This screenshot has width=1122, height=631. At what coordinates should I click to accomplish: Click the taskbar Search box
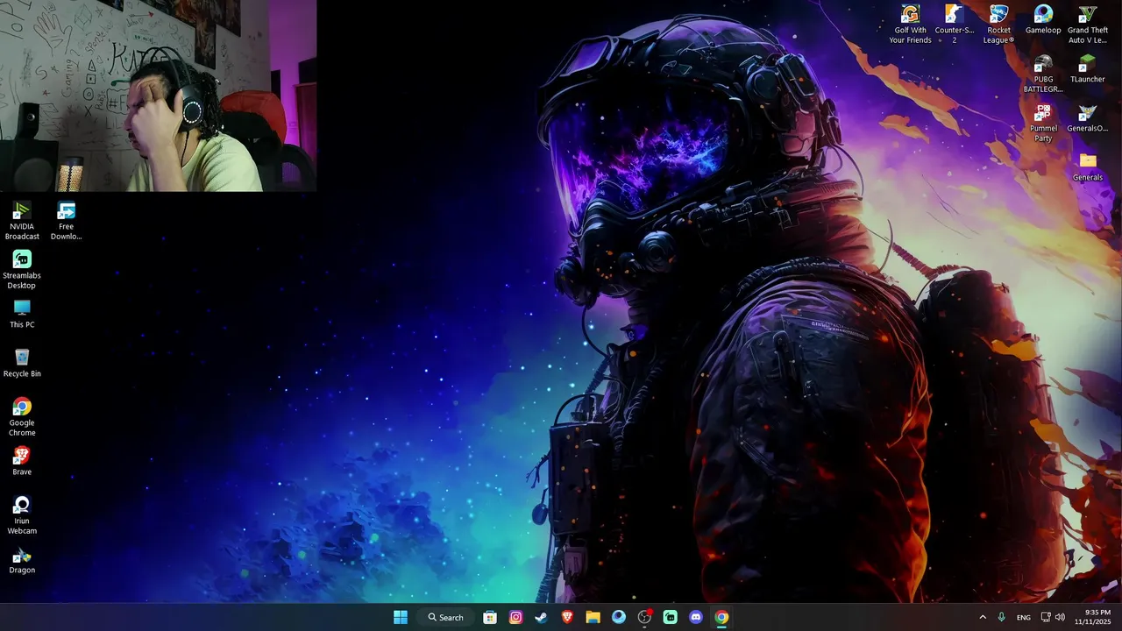[445, 617]
